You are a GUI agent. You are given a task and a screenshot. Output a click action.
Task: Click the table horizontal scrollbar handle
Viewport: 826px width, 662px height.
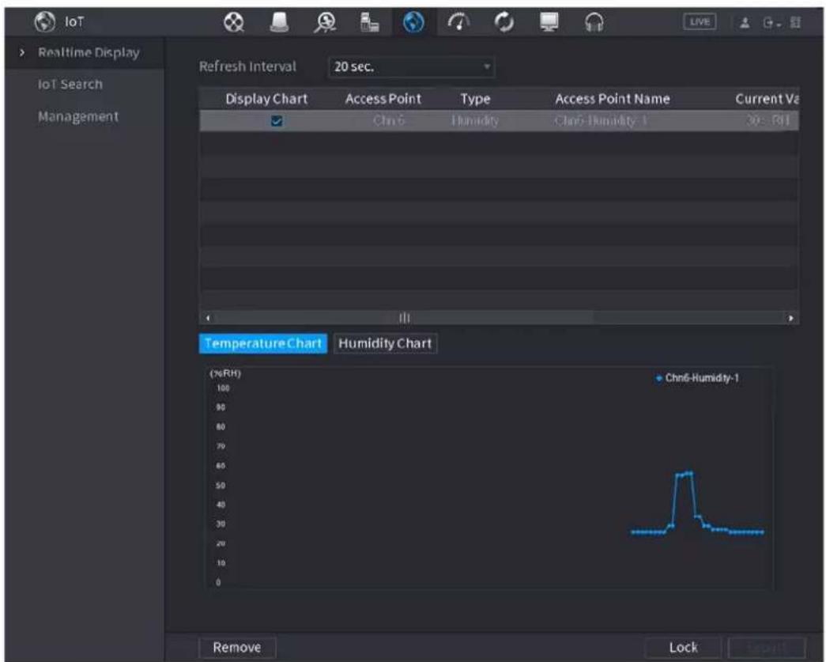(404, 318)
